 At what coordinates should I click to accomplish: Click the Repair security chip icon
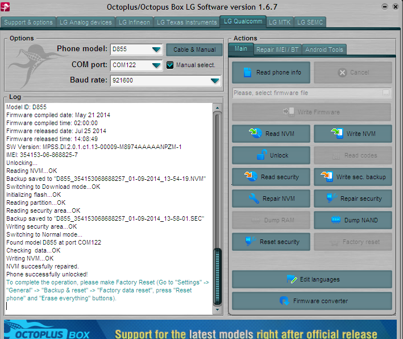[331, 198]
